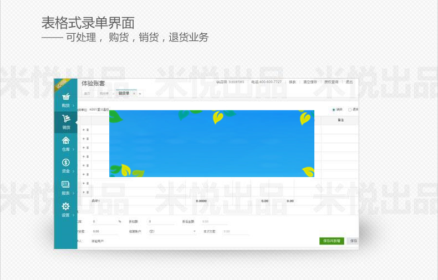438x280 pixels.
Task: Open the 报表 reports icon
Action: [65, 184]
